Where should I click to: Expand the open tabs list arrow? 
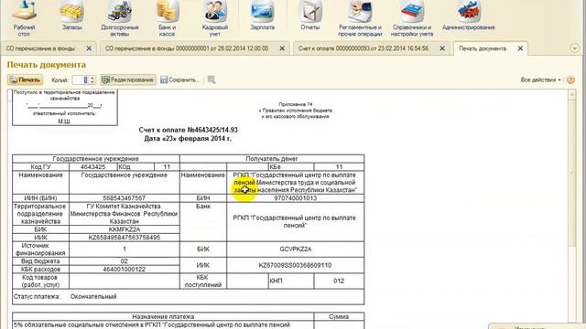pyautogui.click(x=575, y=48)
